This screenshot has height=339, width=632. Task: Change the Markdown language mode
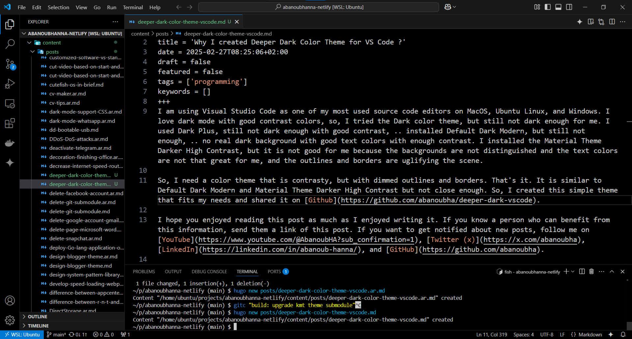tap(590, 334)
